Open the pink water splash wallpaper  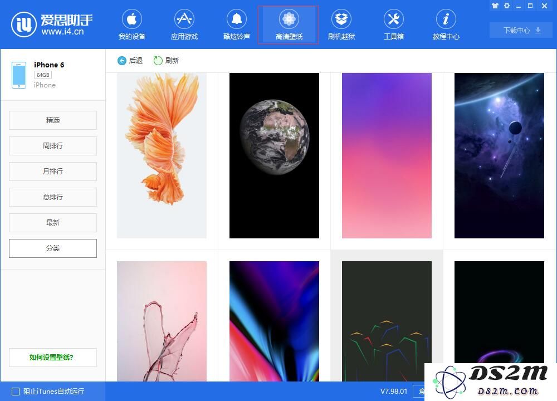(x=162, y=321)
